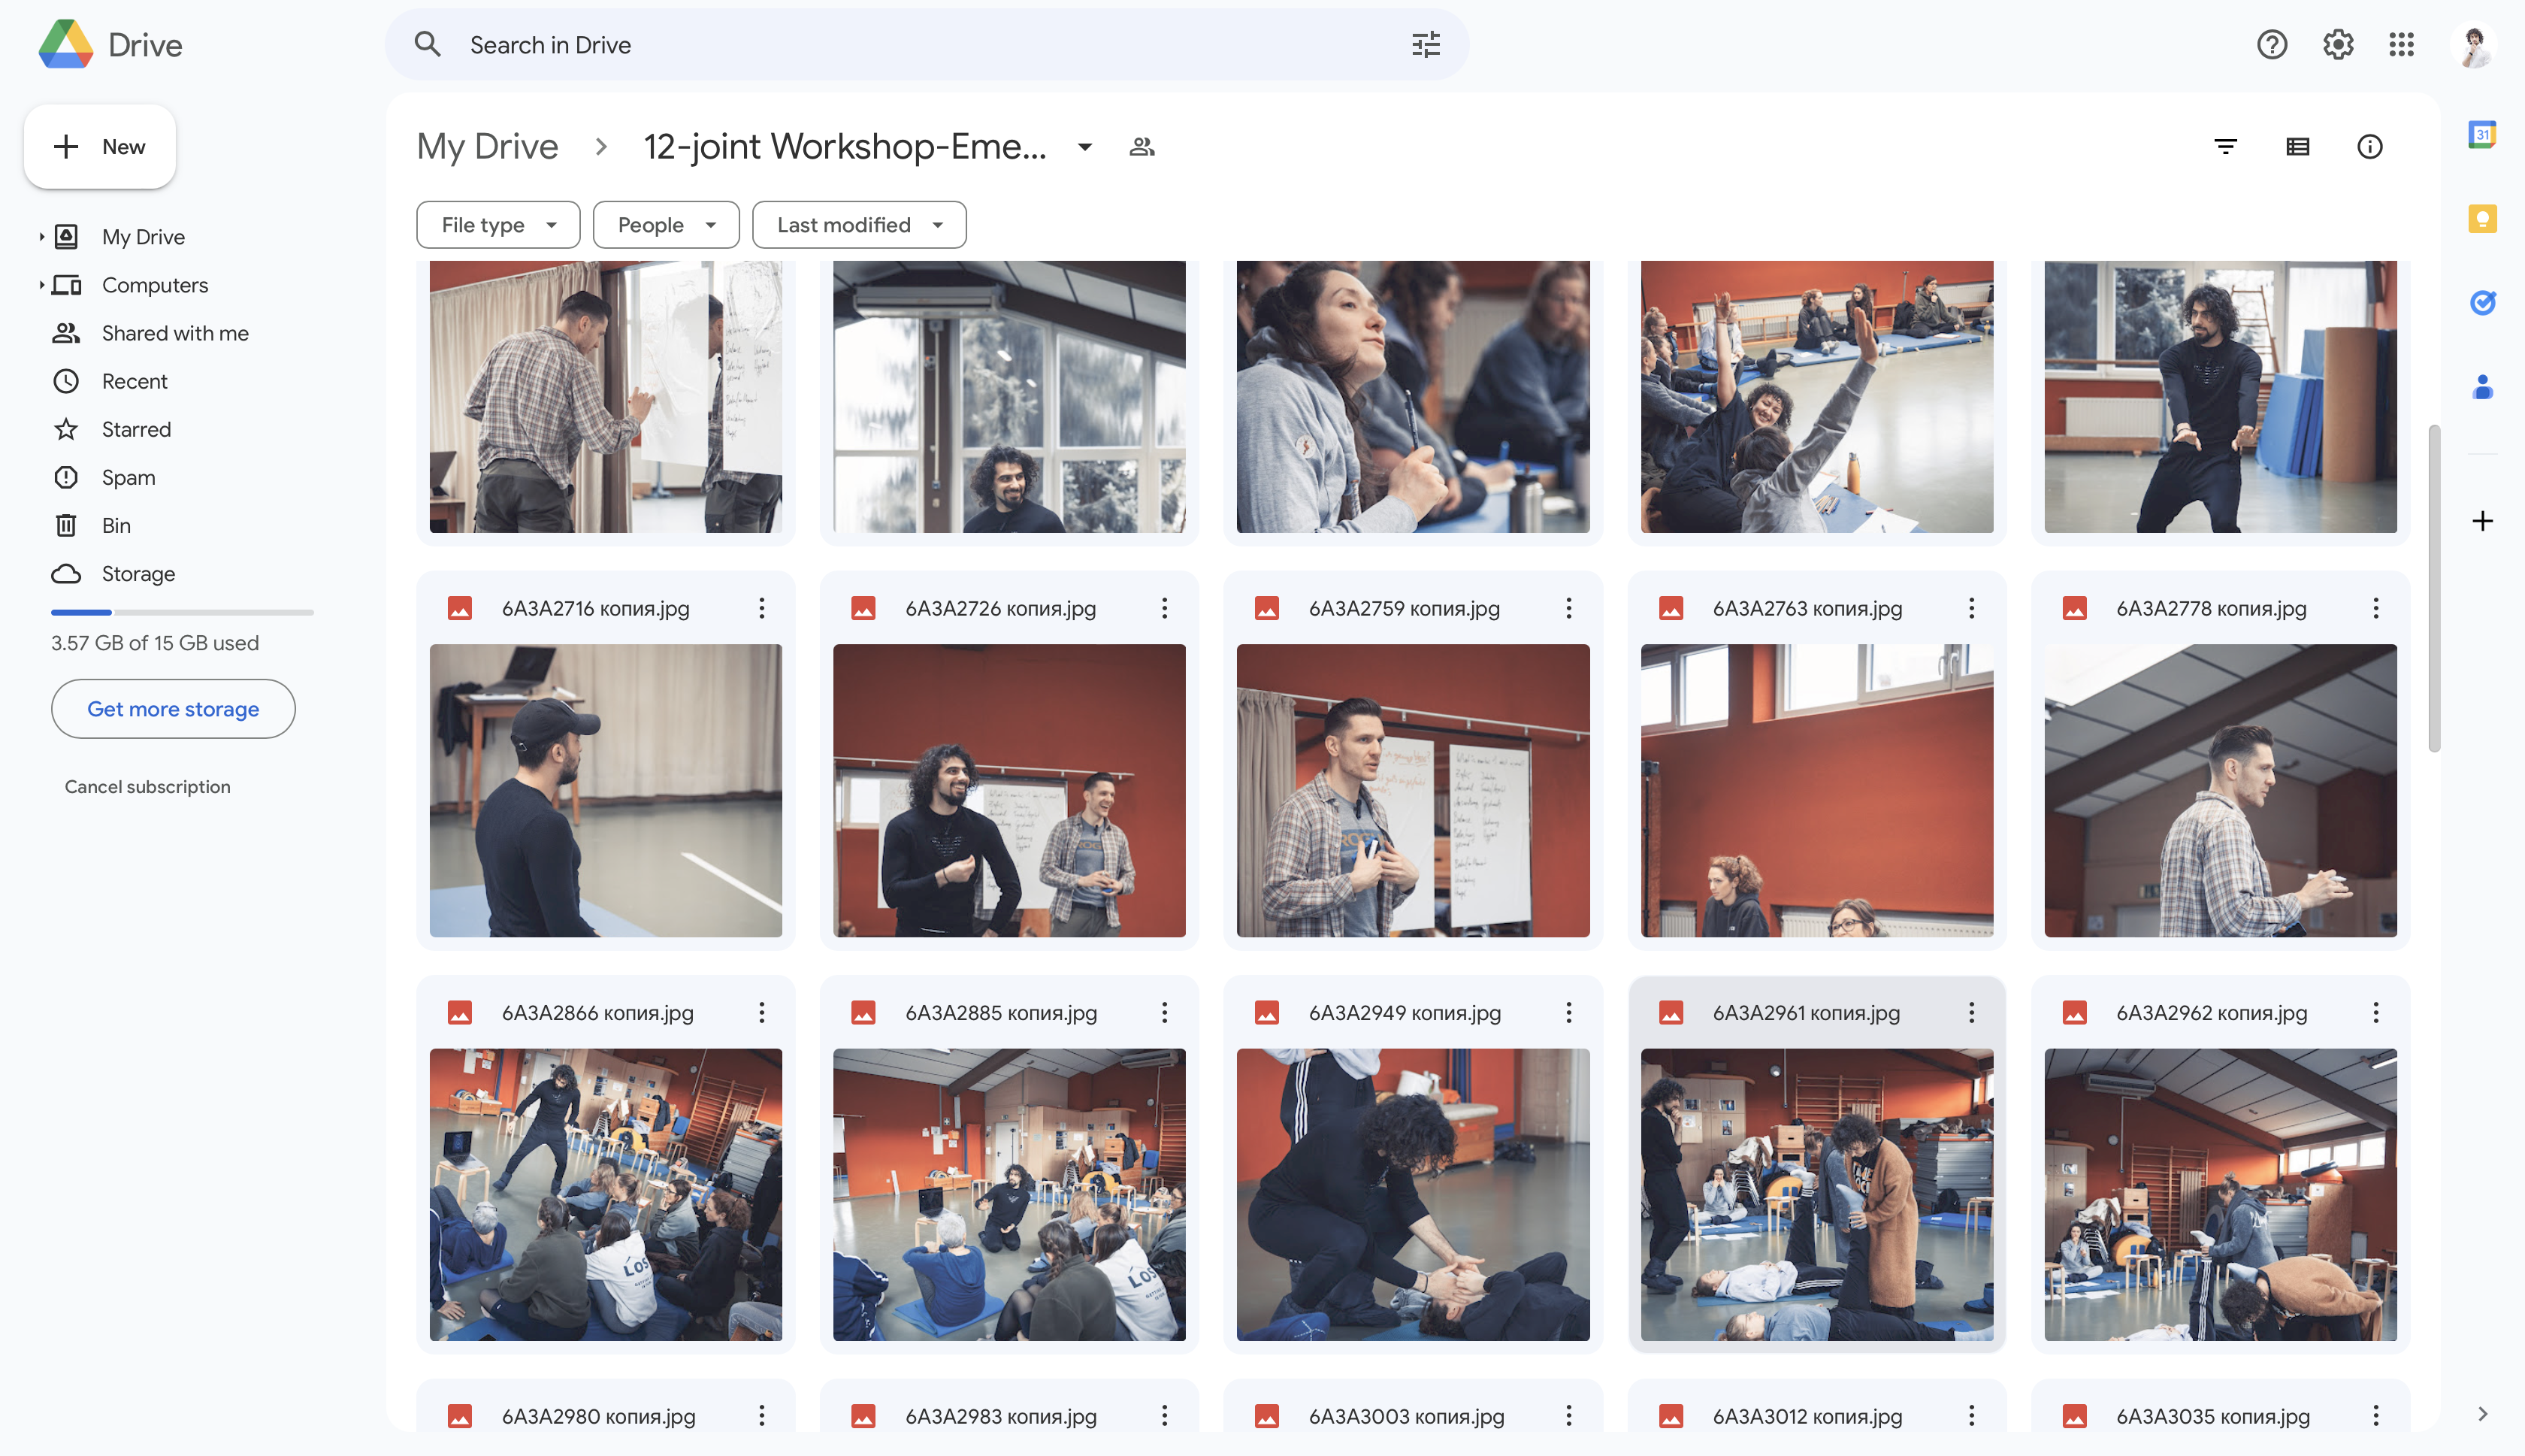Expand Computers tree arrow
2525x1456 pixels.
pyautogui.click(x=41, y=285)
